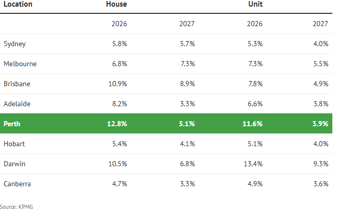Click the Source: KPMG caption
This screenshot has height=216, width=338.
point(16,206)
